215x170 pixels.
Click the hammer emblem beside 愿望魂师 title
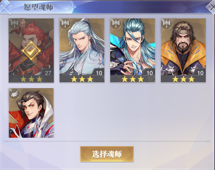point(6,7)
